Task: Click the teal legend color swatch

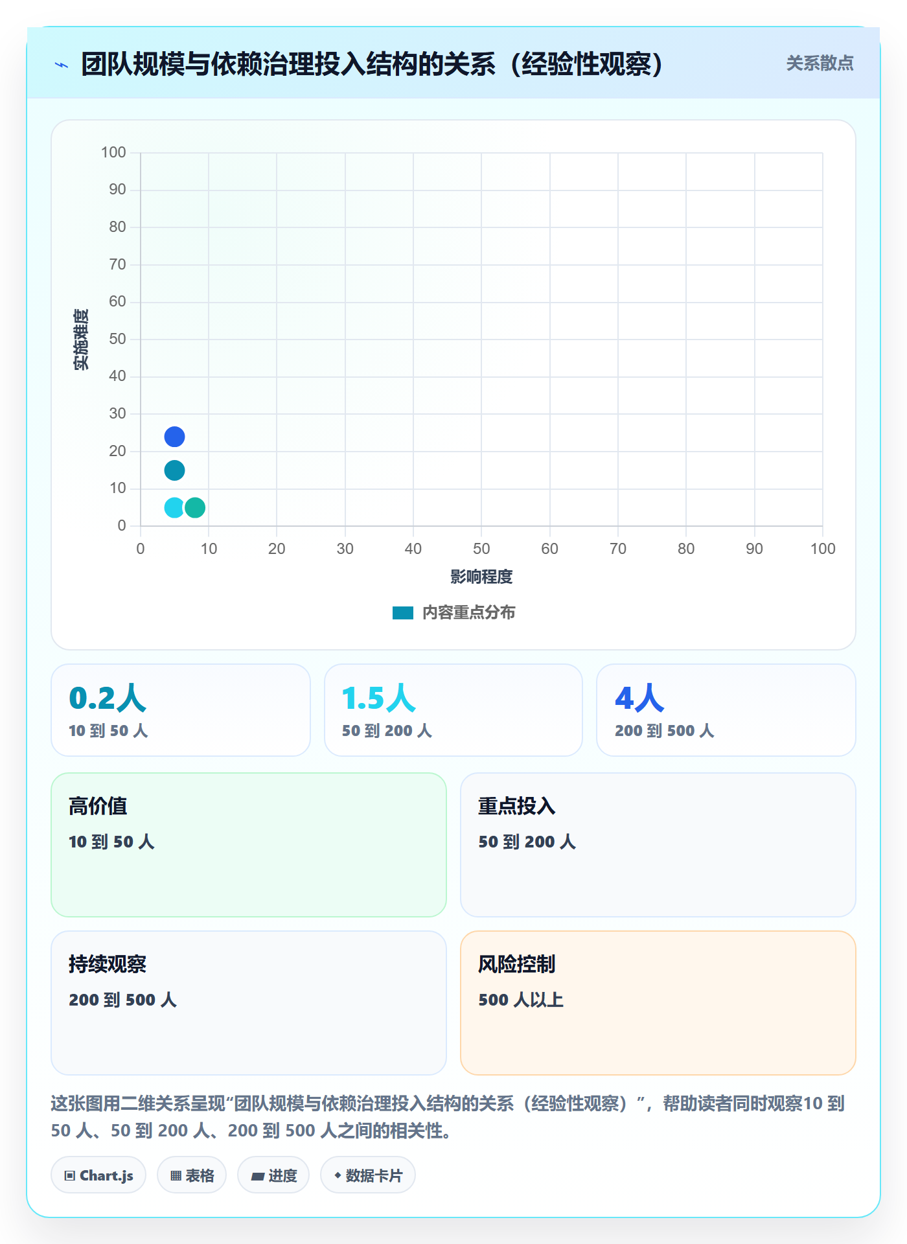Action: tap(403, 613)
